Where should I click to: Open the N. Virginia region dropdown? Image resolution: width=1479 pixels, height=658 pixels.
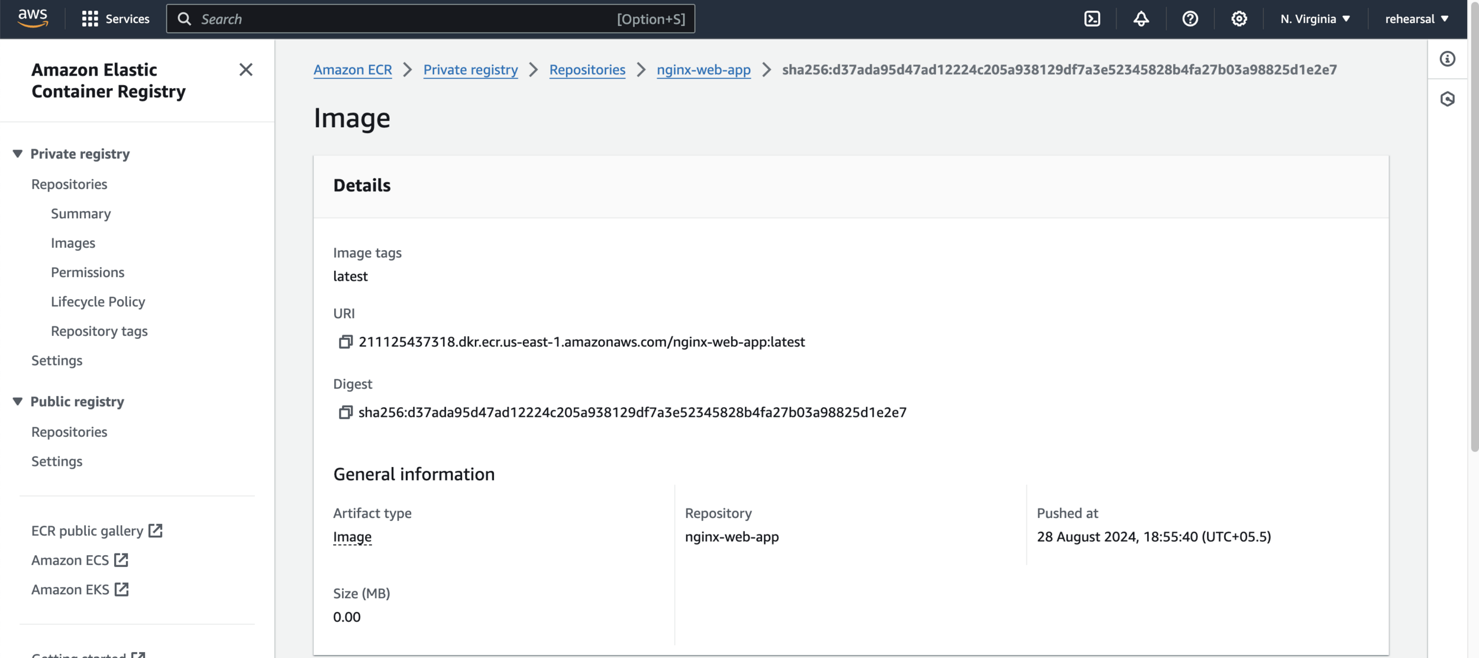[x=1315, y=19]
